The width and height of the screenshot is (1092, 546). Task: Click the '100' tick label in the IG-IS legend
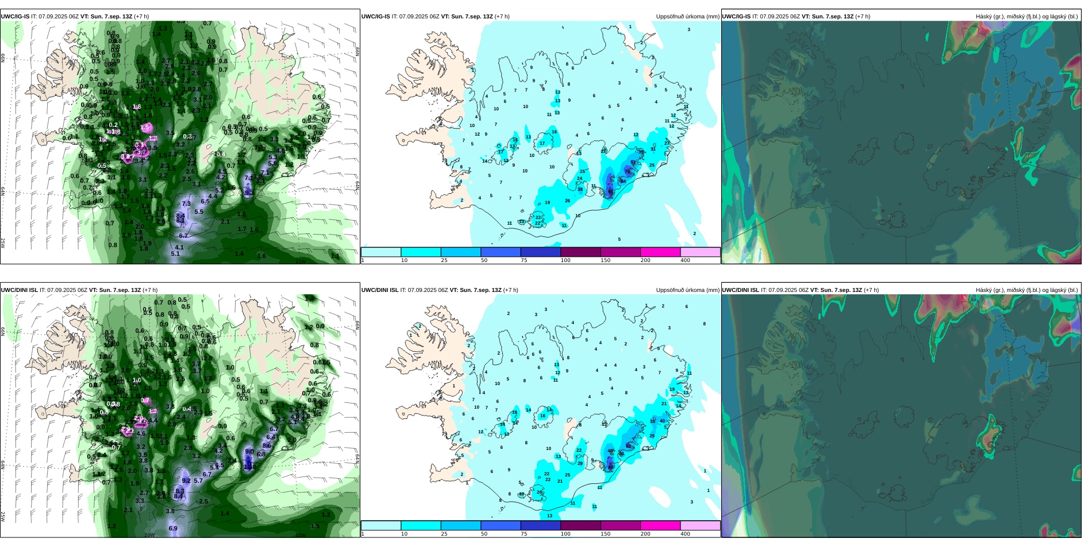coord(566,260)
